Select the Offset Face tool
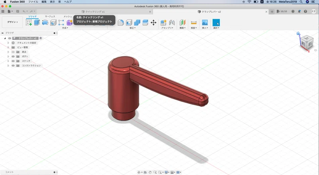Screen dimensions: 319x175 coord(145,23)
